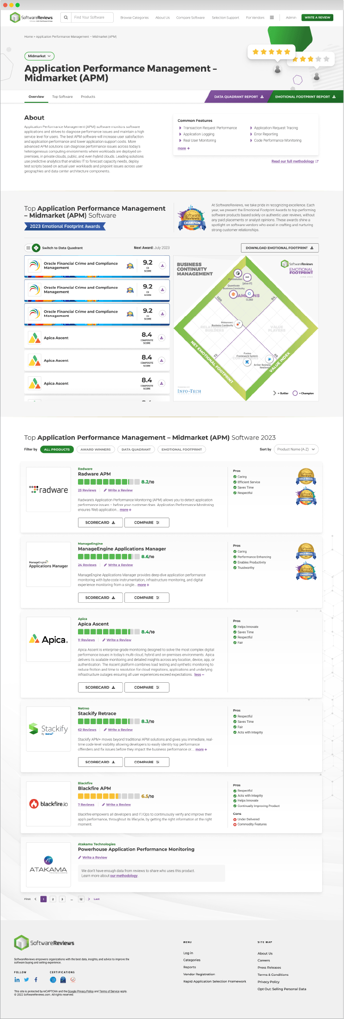Click Apica Ascent 8.4 rating bar in card
This screenshot has width=344, height=1019.
[109, 632]
